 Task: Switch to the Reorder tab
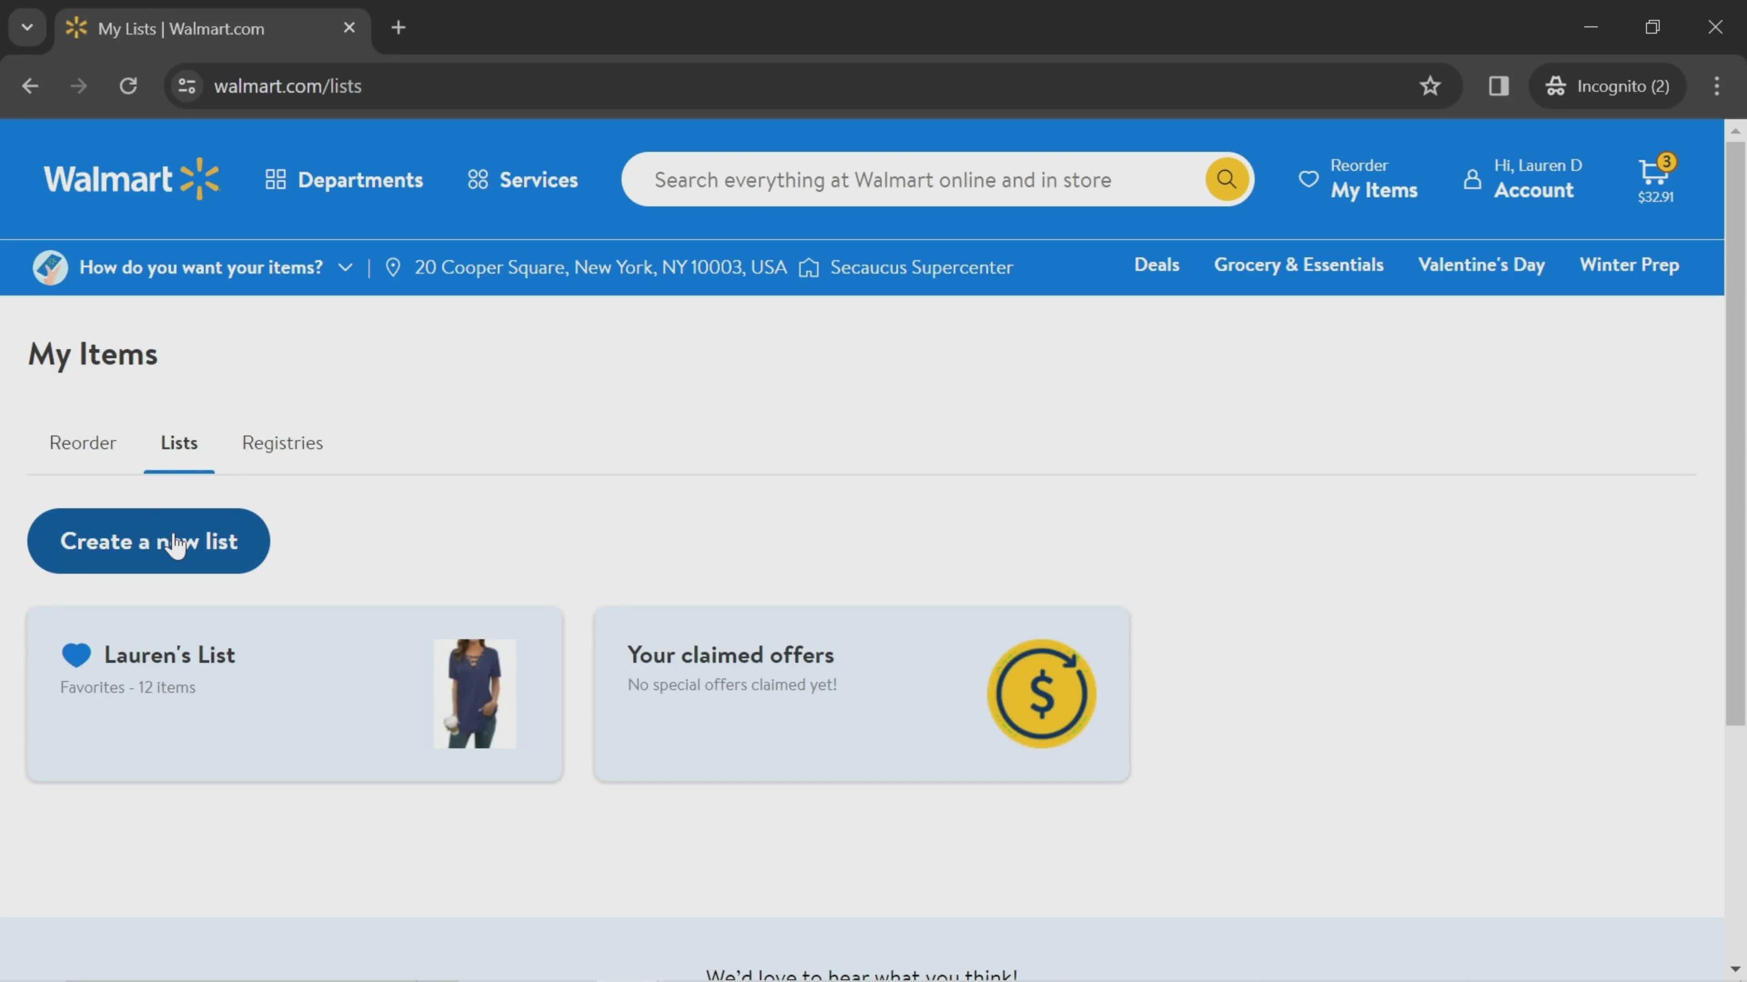(83, 442)
